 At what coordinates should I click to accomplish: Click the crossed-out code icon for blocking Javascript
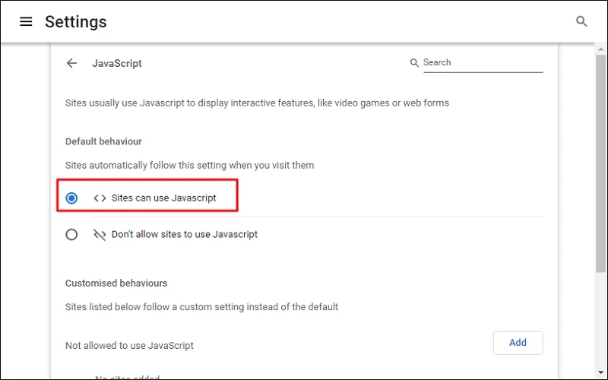(x=100, y=235)
